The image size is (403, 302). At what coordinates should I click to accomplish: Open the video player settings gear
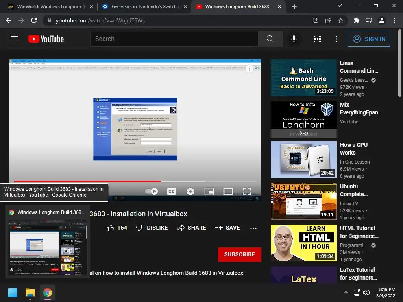tap(190, 192)
